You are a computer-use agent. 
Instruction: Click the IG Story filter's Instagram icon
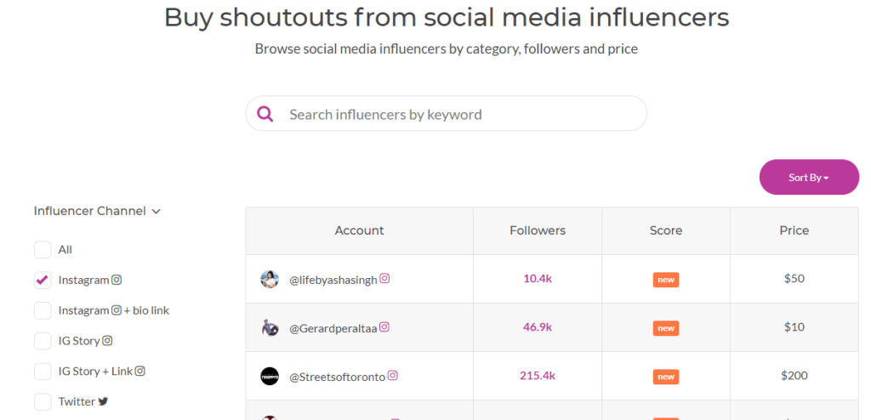[x=107, y=341]
